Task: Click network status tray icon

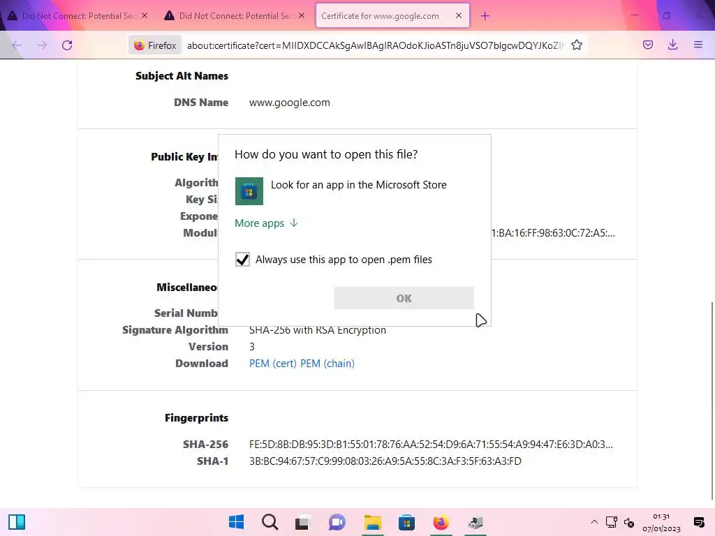Action: tap(612, 522)
